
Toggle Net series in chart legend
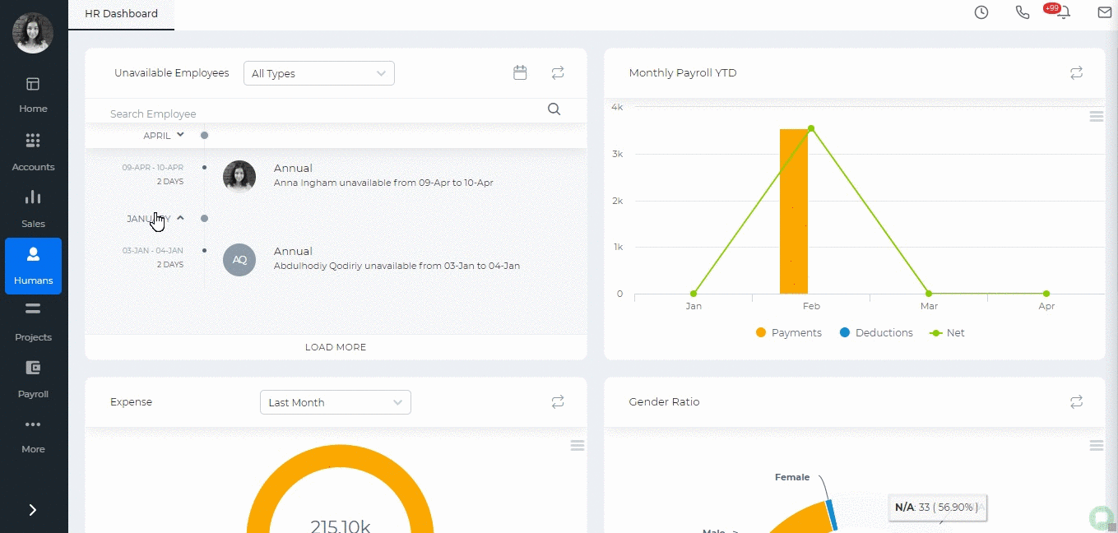(x=947, y=333)
